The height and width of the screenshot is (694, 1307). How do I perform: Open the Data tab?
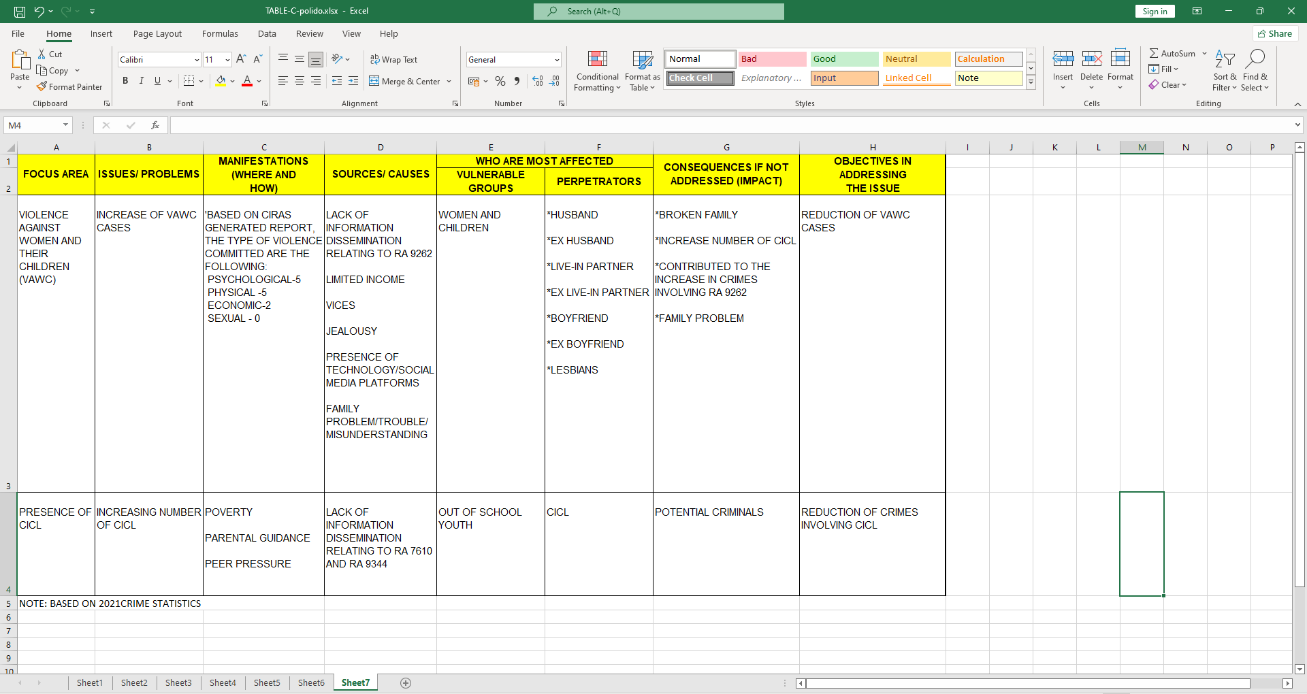click(x=267, y=34)
